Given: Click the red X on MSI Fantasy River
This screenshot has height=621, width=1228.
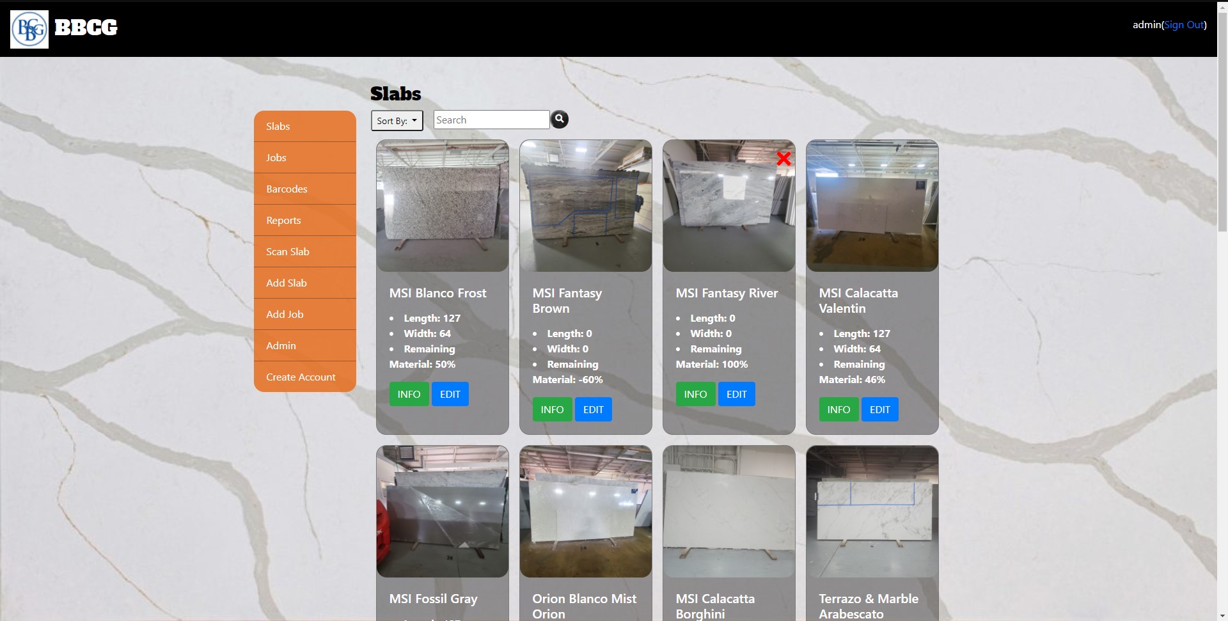Looking at the screenshot, I should tap(783, 159).
